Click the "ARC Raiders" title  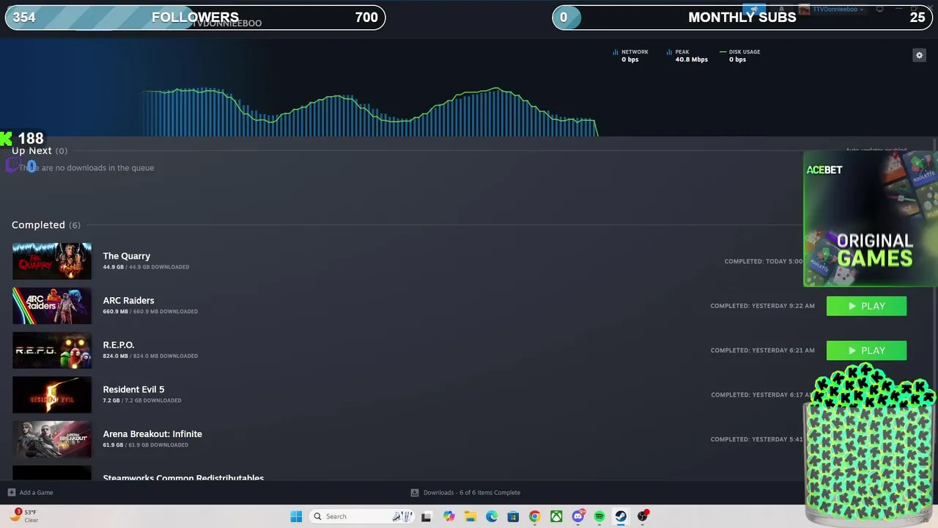pyautogui.click(x=128, y=301)
